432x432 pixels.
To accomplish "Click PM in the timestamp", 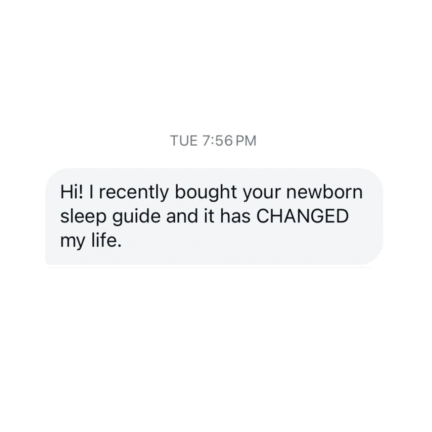I will coord(246,140).
